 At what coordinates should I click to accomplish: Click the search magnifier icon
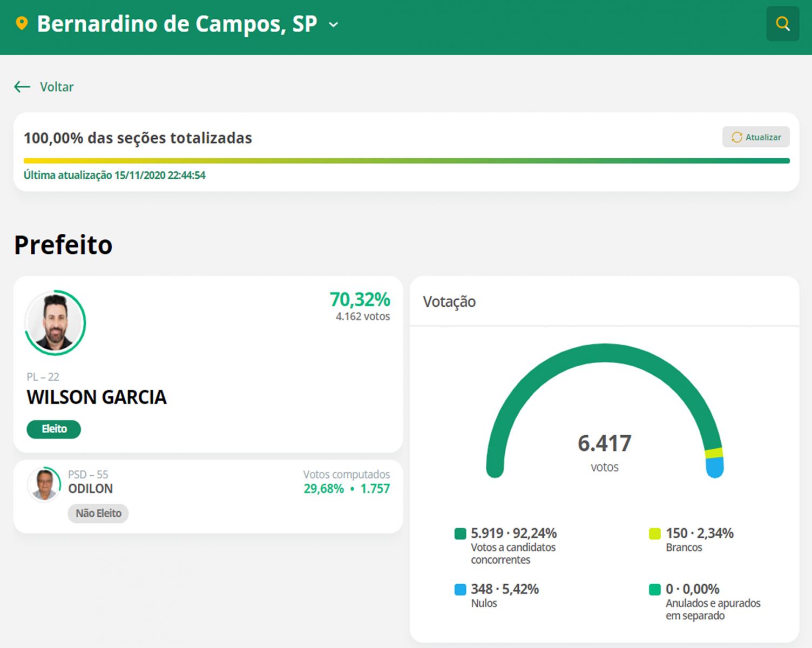[782, 24]
